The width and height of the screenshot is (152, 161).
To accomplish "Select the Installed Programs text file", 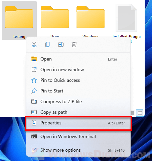I will [x=126, y=18].
